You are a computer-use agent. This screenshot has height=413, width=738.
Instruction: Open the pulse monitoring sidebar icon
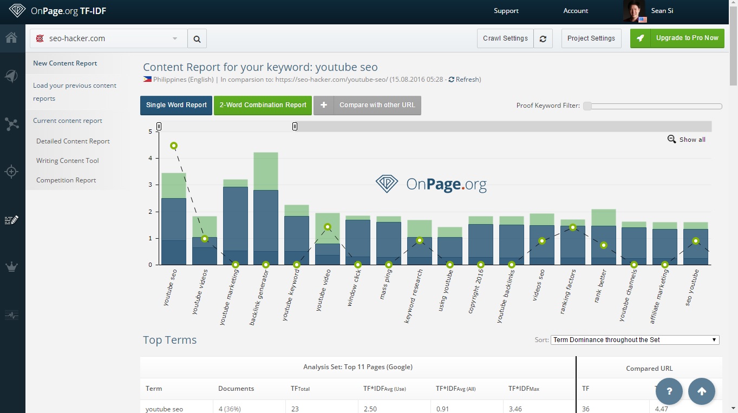pos(11,315)
